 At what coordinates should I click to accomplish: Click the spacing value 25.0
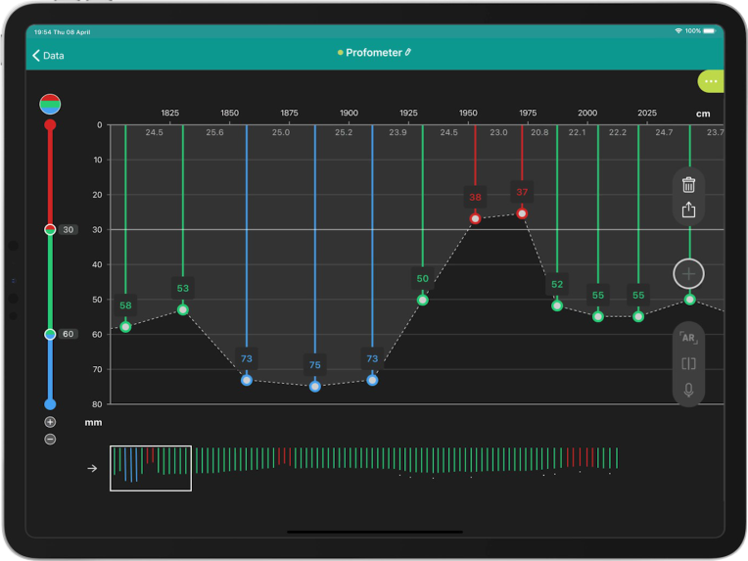[281, 132]
